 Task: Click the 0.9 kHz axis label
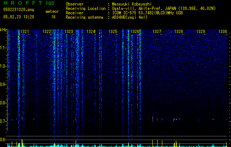coord(3,85)
